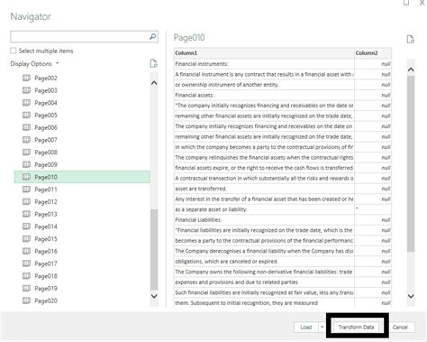Click the Column1 header in preview

point(264,53)
